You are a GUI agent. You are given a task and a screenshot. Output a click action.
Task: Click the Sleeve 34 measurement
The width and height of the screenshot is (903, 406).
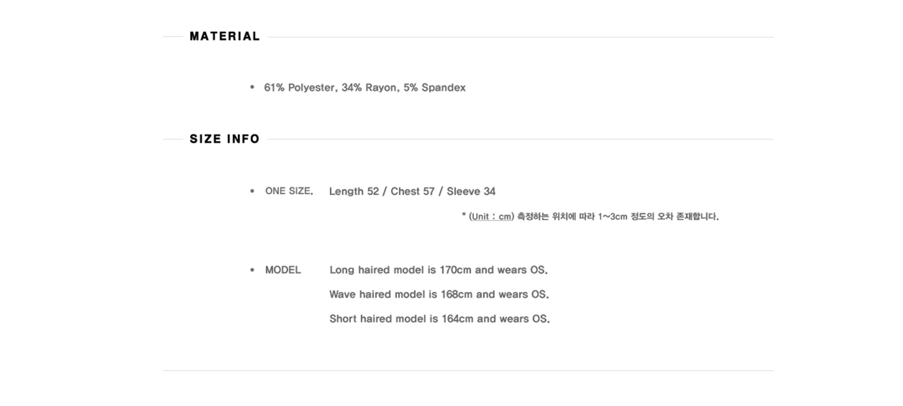coord(471,191)
